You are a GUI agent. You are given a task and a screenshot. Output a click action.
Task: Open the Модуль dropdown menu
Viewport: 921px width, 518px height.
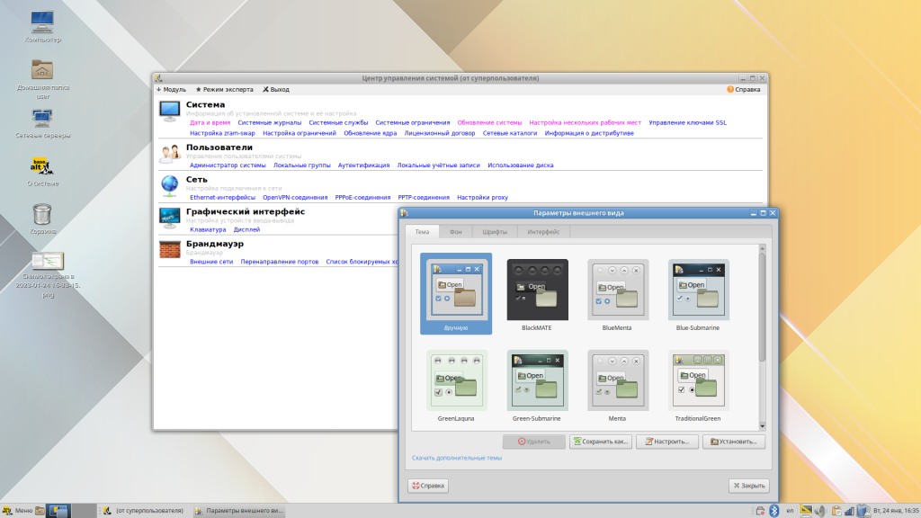tap(171, 90)
